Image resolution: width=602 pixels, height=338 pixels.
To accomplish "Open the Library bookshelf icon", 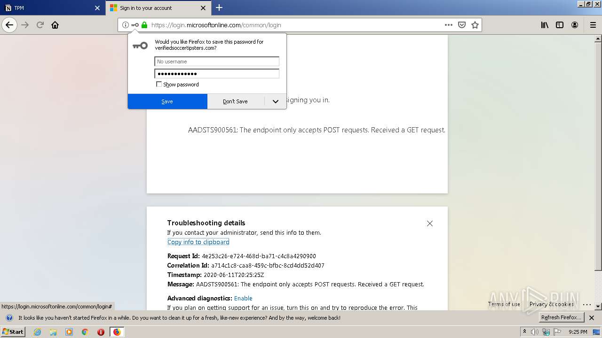I will [545, 25].
